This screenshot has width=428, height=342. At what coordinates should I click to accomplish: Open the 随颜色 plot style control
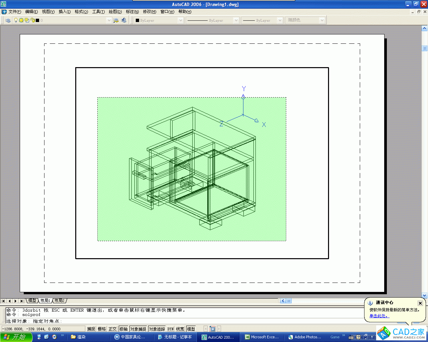click(322, 20)
